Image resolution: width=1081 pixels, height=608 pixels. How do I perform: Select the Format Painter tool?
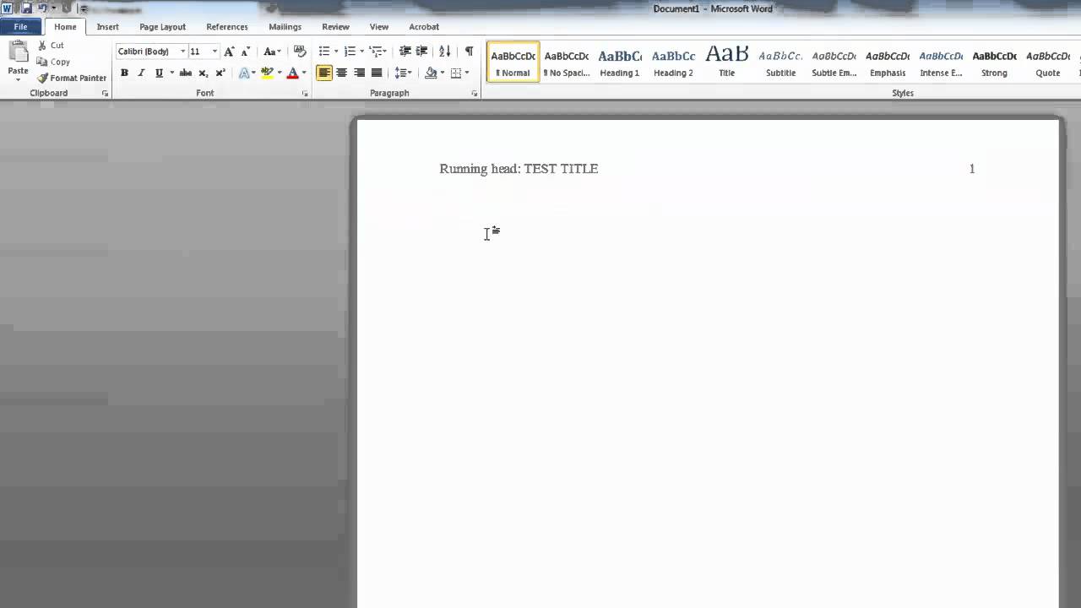72,78
